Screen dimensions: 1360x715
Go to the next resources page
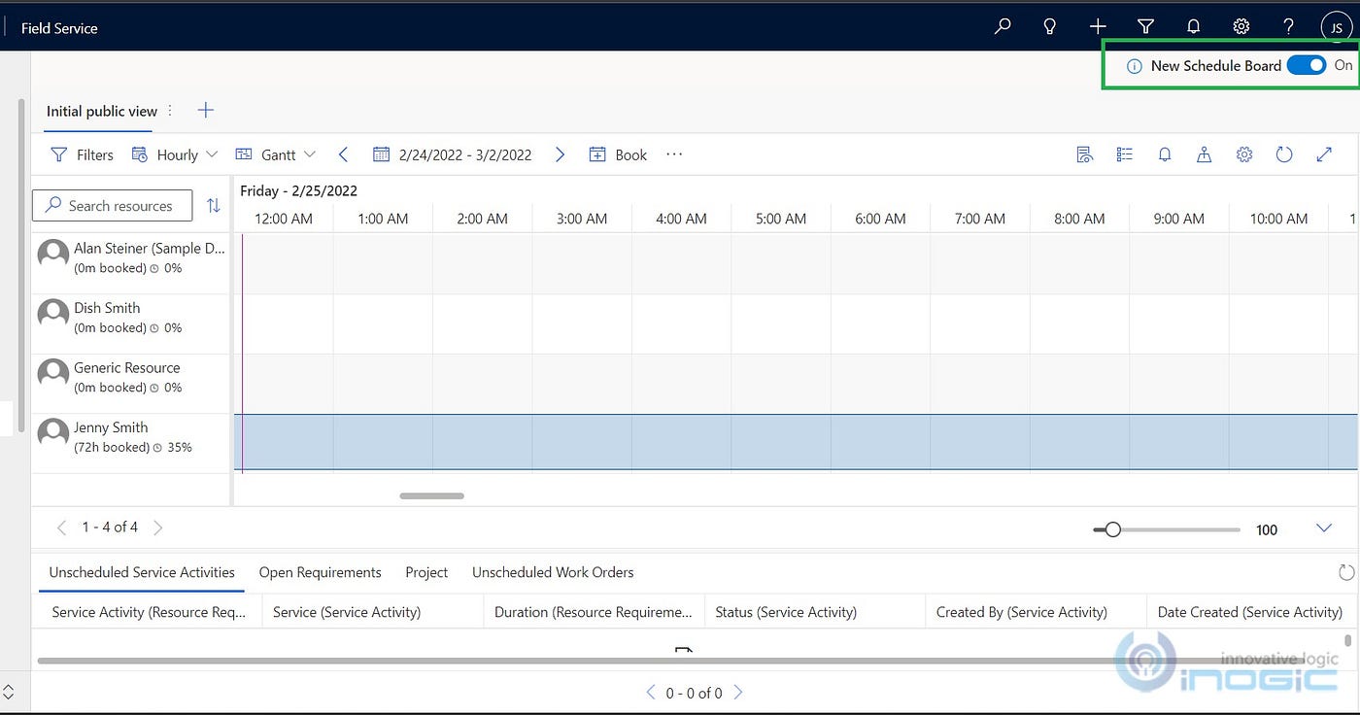(158, 528)
